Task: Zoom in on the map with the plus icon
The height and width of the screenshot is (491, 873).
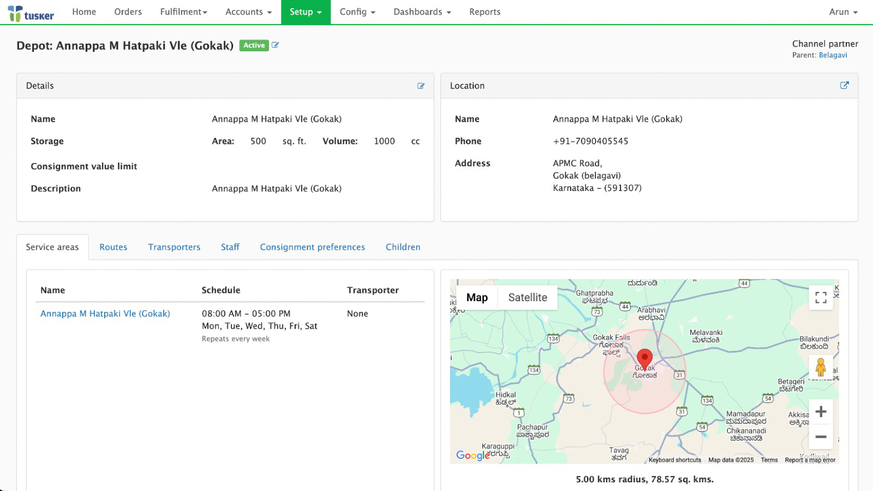Action: click(821, 412)
